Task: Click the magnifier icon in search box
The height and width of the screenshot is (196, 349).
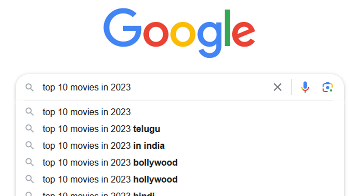Action: [x=29, y=87]
